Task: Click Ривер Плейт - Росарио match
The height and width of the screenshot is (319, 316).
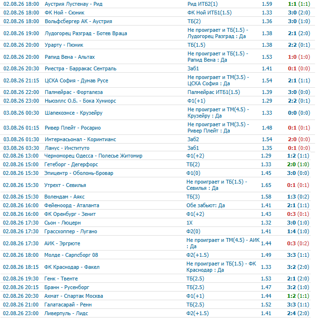Action: click(x=73, y=128)
